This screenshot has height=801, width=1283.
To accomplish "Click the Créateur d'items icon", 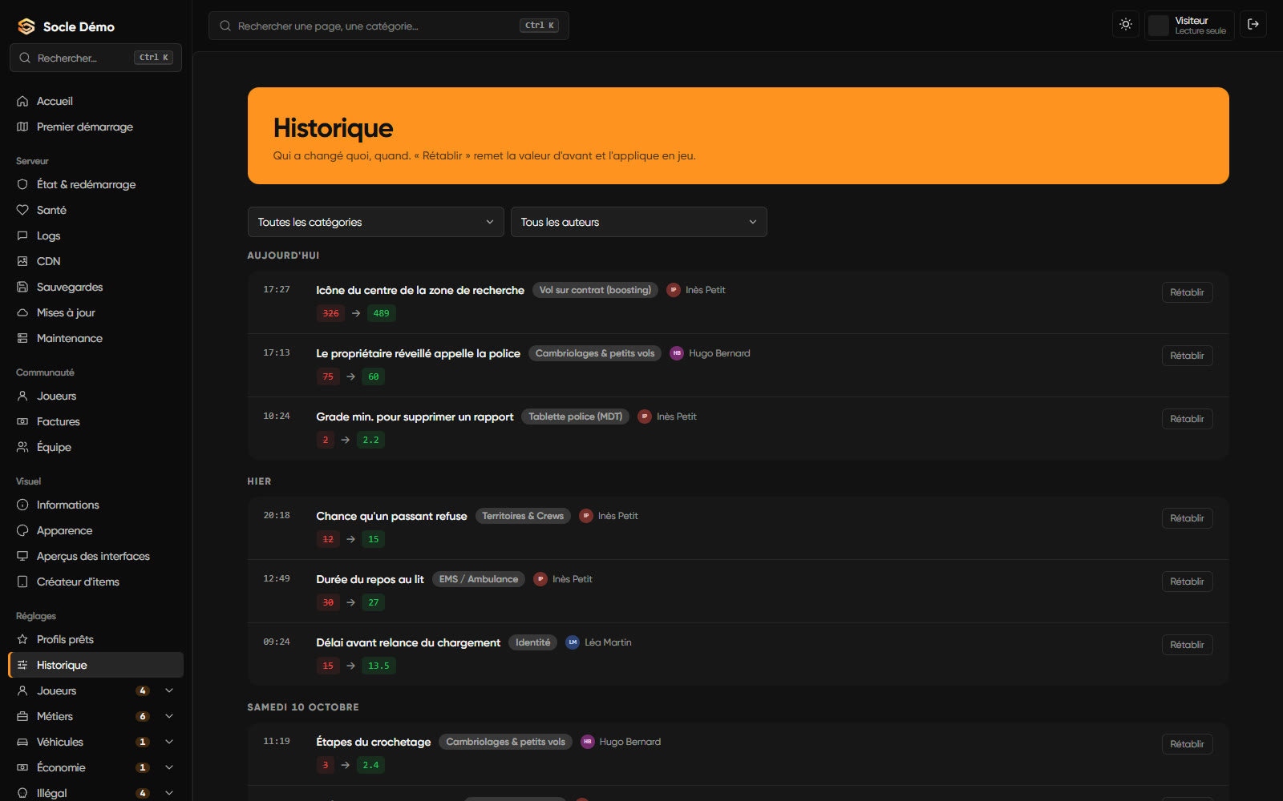I will click(22, 582).
